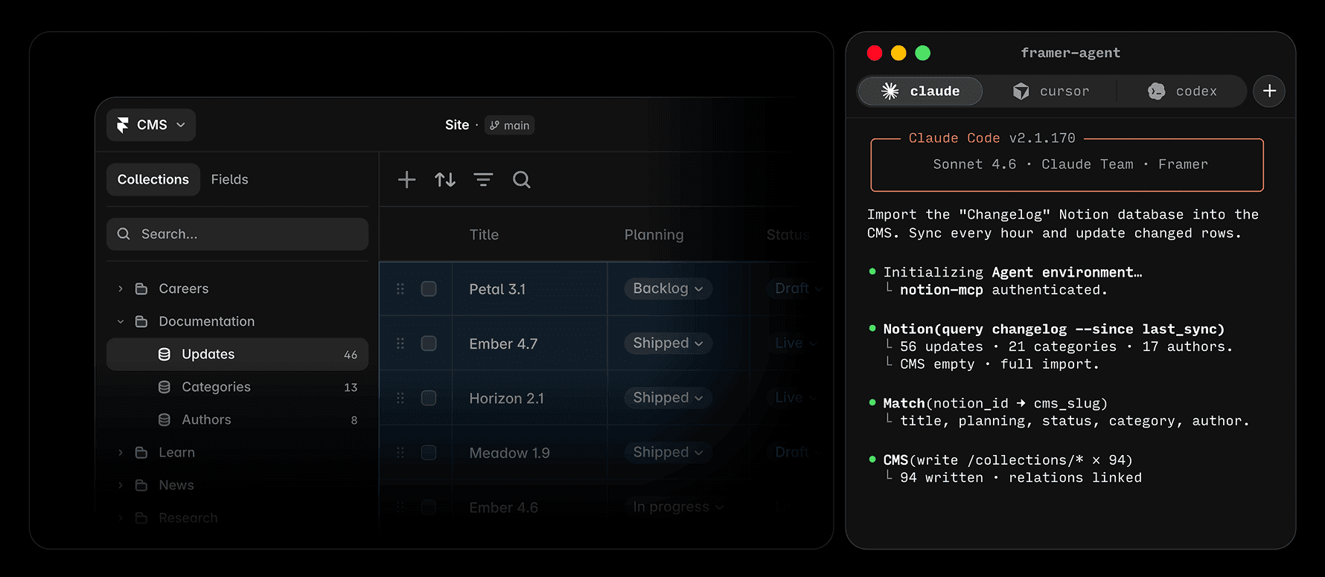The width and height of the screenshot is (1325, 577).
Task: Click the 94 written relations linked line
Action: [x=1021, y=478]
